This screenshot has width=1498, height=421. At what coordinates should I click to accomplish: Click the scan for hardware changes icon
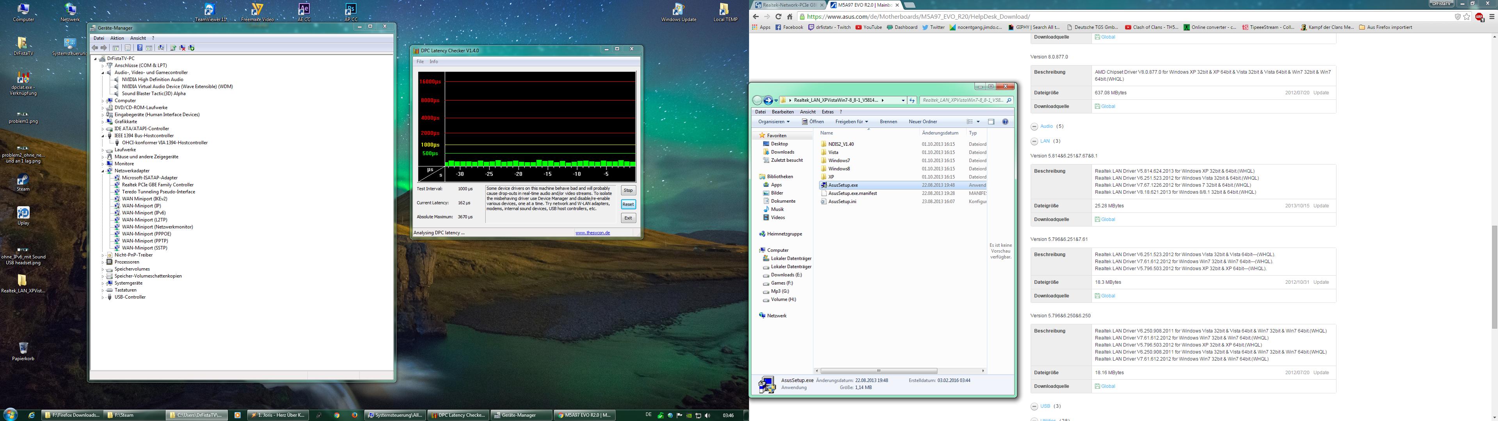161,48
